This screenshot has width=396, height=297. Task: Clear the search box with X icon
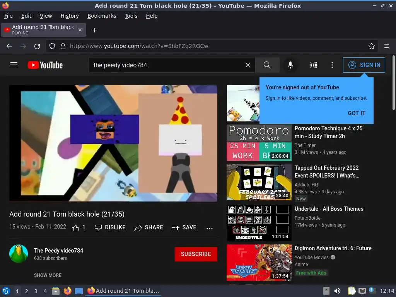(248, 65)
